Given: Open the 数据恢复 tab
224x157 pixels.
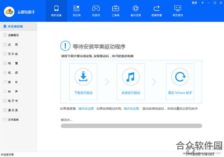Looking at the screenshot, I should click(156, 11).
